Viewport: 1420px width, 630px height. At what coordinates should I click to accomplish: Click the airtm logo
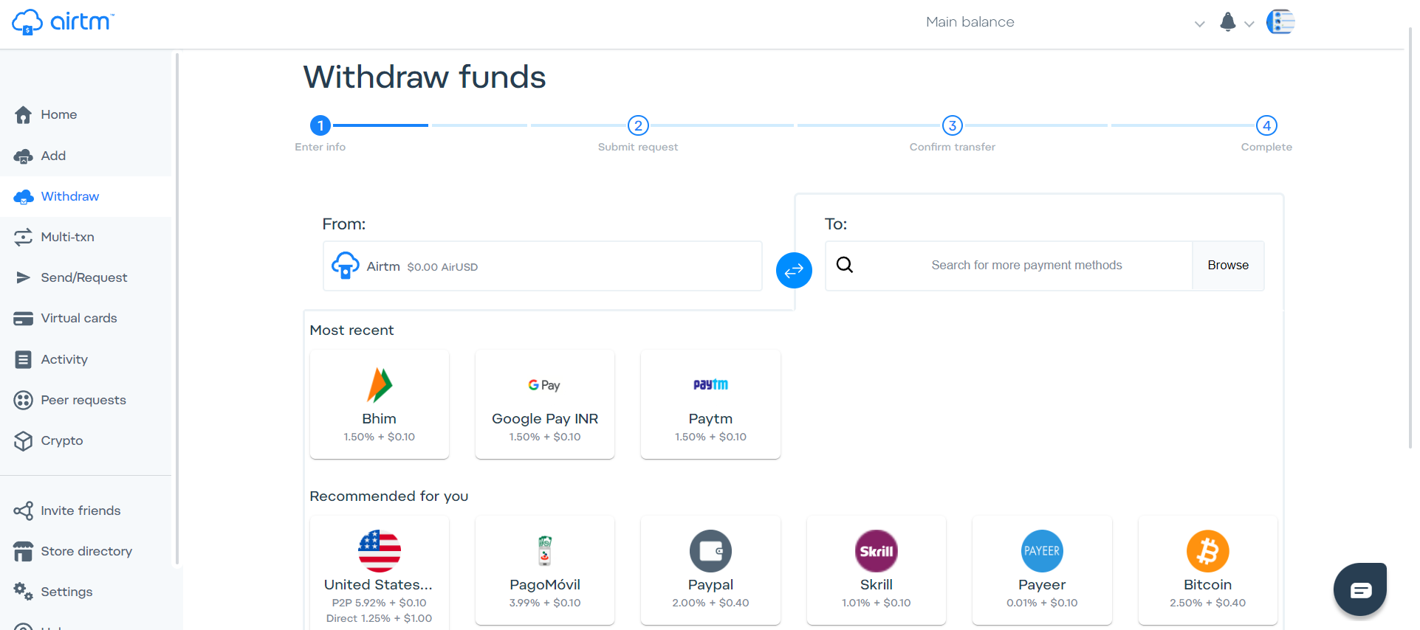click(63, 22)
